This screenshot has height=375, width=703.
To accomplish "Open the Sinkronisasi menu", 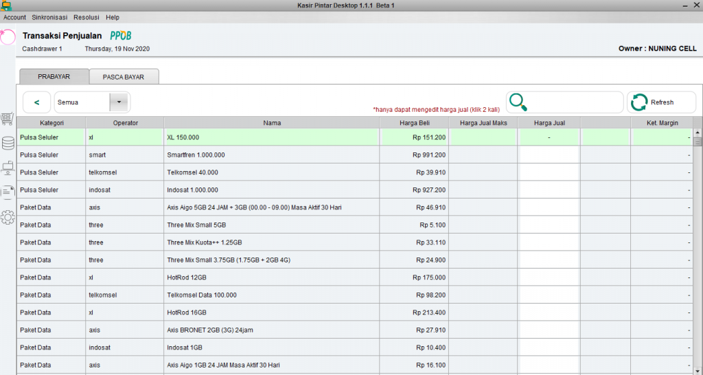I will click(49, 17).
